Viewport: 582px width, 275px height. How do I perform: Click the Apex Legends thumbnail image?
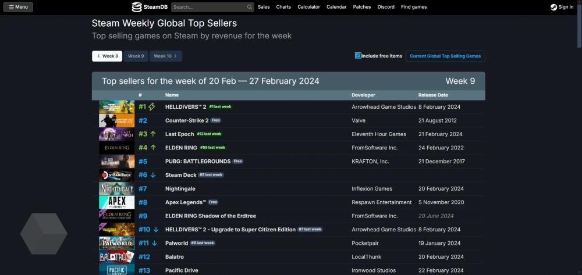point(116,202)
